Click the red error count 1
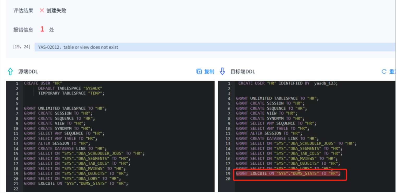This screenshot has width=397, height=193. [x=42, y=29]
